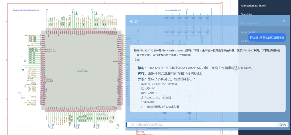Select the ETH-REF_CLK net label
The width and height of the screenshot is (291, 135).
click(30, 103)
